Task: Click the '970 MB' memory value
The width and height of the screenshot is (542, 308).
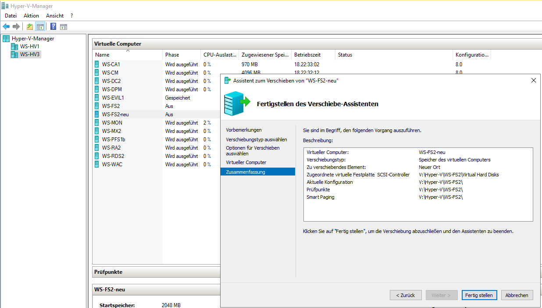Action: click(x=250, y=64)
